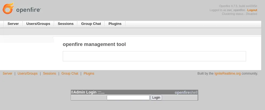This screenshot has height=110, width=265.
Task: Visit the IgniteRealtime.org link
Action: click(x=227, y=74)
